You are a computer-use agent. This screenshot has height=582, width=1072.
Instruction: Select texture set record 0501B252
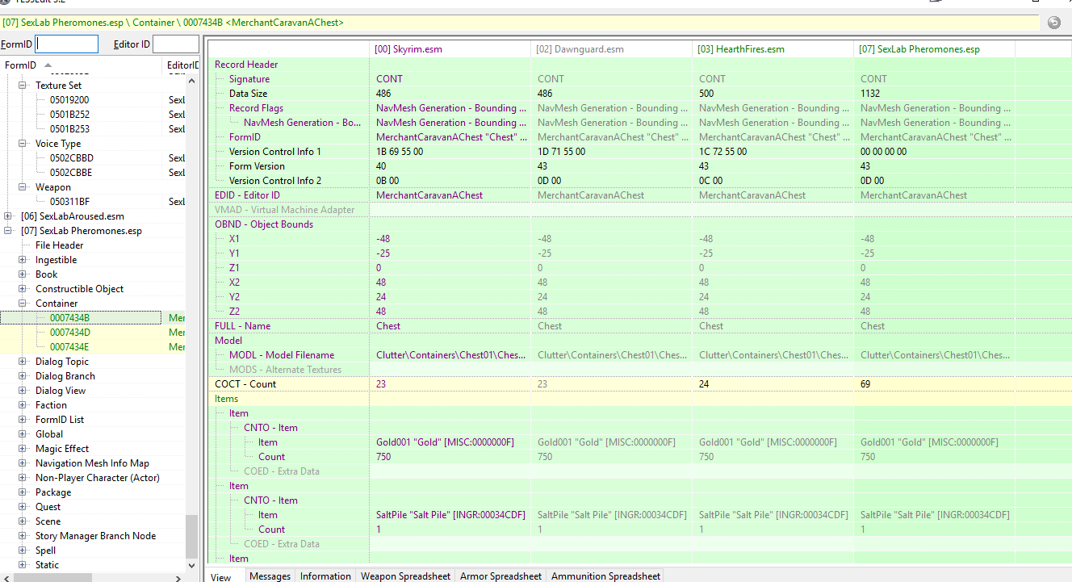69,115
